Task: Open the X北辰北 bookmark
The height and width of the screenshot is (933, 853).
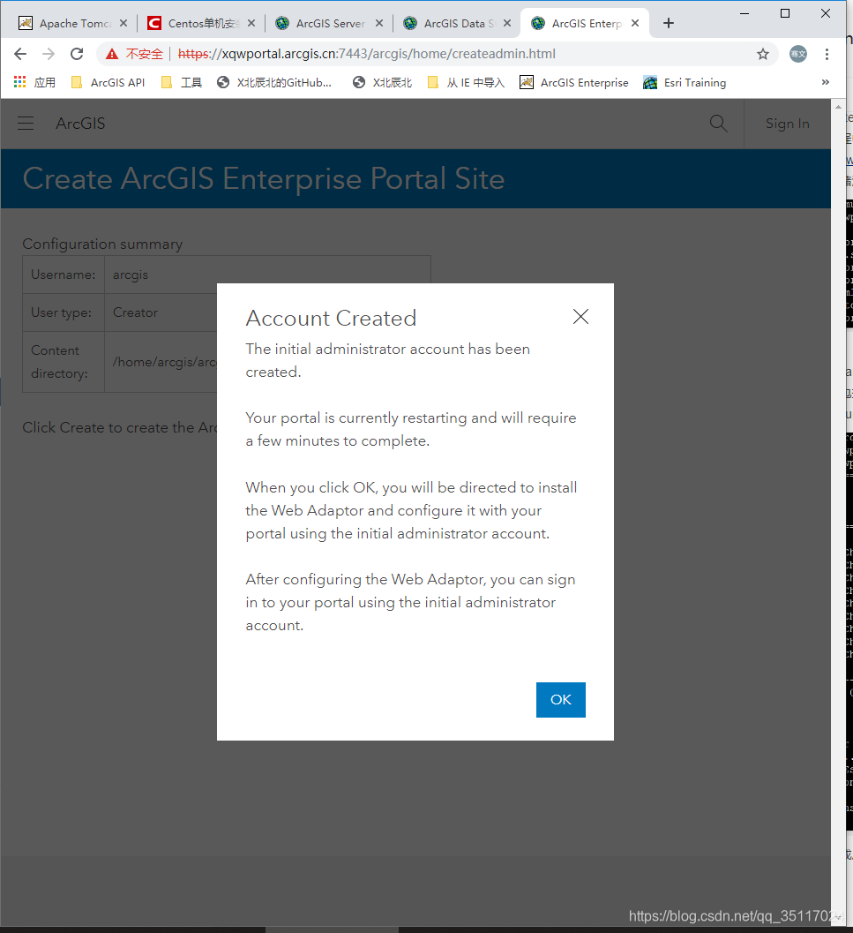Action: point(382,82)
